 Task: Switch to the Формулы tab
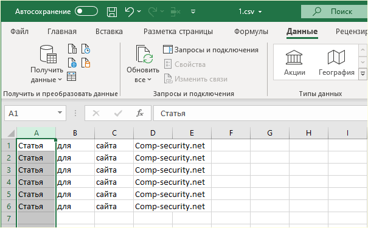[x=251, y=32]
